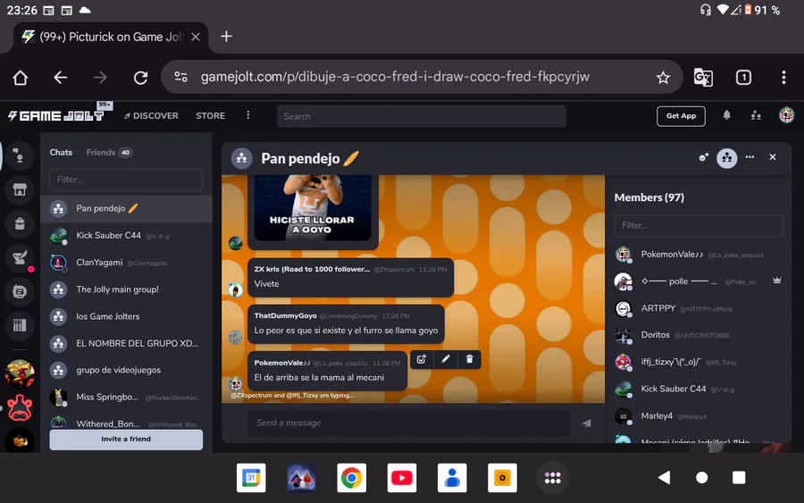Click the Get App button
The height and width of the screenshot is (503, 804).
click(681, 116)
